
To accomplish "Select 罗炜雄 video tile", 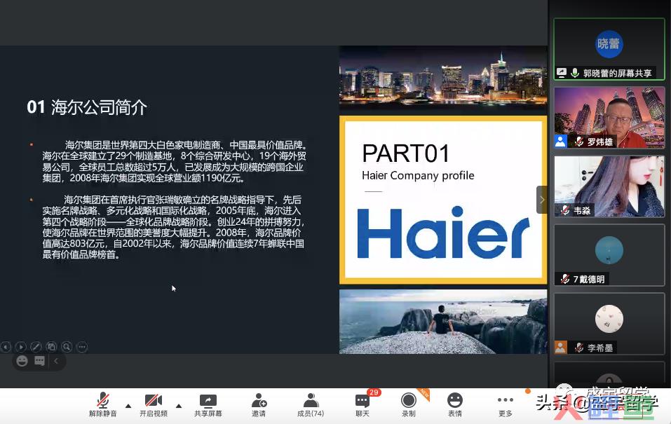I will coord(609,118).
